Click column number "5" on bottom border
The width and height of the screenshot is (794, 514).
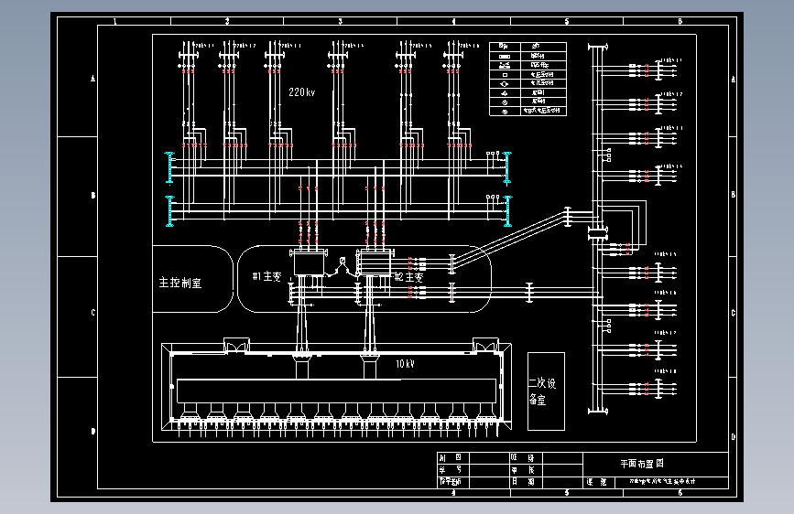point(567,492)
